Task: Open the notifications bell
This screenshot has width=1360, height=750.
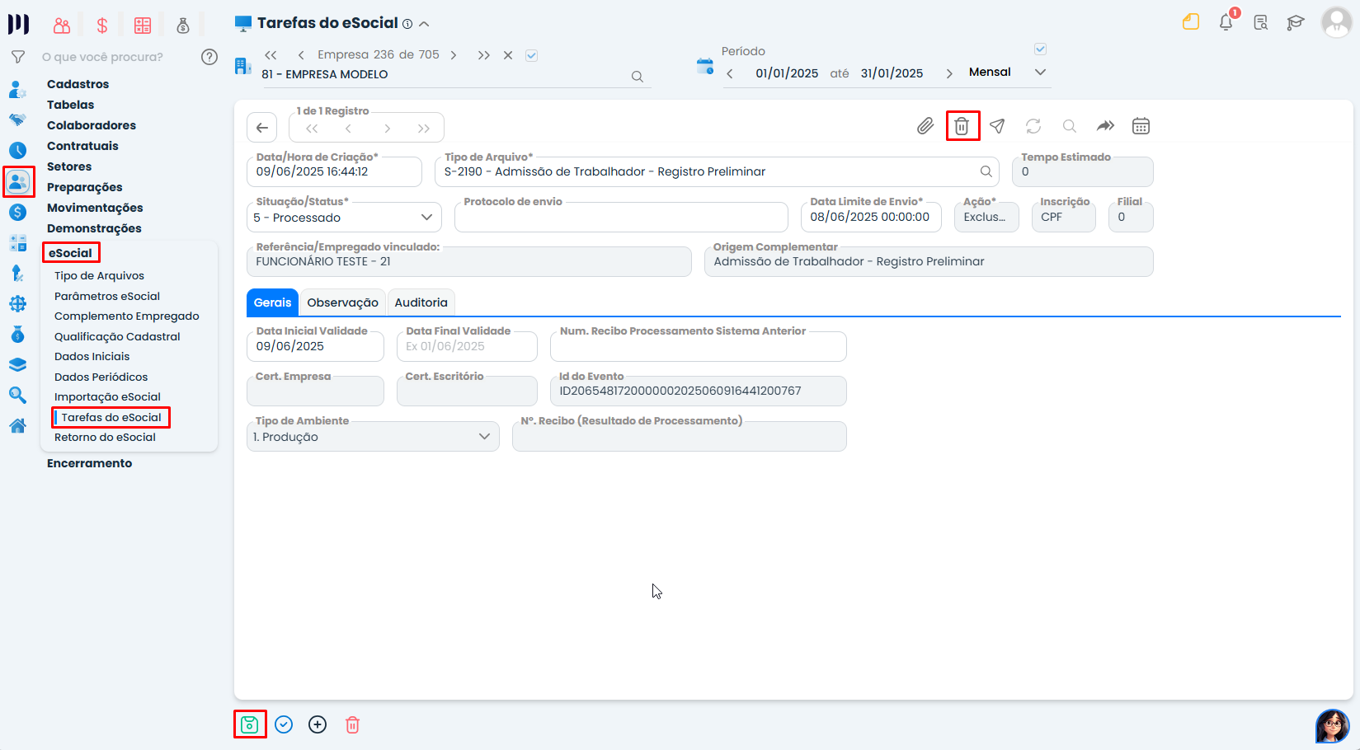Action: (1226, 22)
